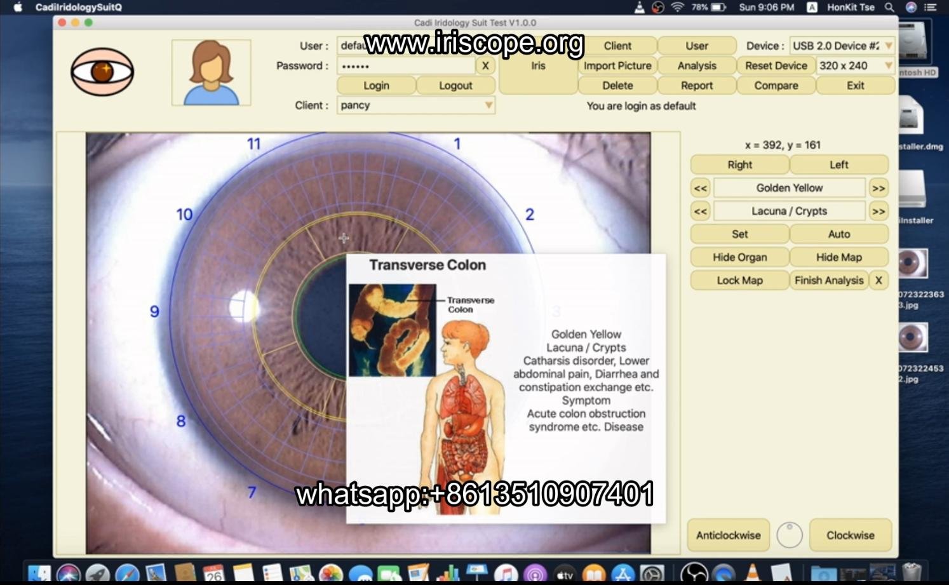Click the Auto button

pos(839,234)
